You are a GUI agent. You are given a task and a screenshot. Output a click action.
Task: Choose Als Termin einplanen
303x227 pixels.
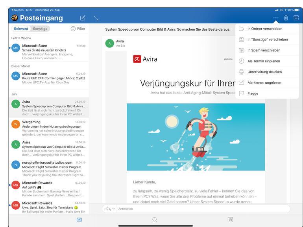pos(267,61)
